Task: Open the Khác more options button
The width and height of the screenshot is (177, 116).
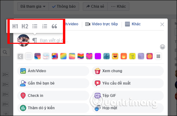Action: tap(118, 6)
